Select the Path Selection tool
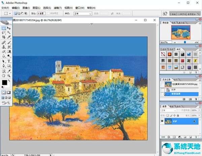 (x=4, y=61)
